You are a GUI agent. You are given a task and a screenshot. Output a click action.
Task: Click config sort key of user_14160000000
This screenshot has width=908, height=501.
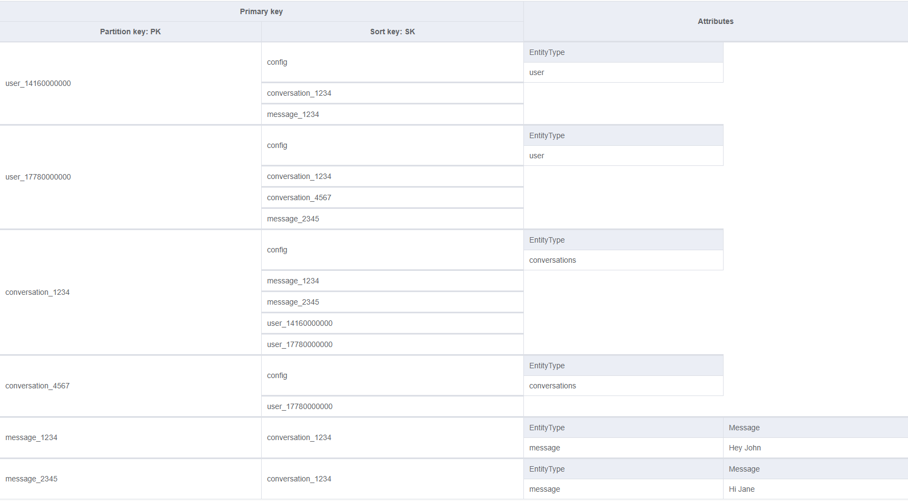[x=392, y=62]
